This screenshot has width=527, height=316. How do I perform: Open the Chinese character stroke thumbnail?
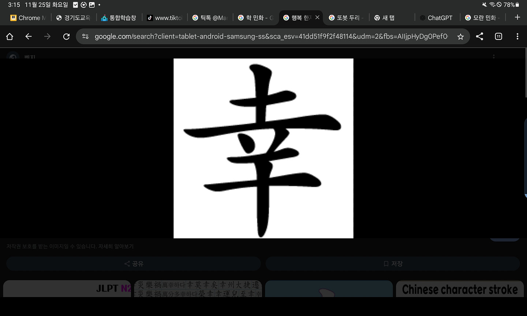(460, 289)
